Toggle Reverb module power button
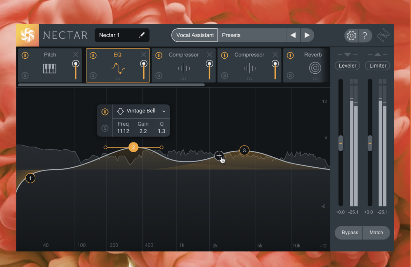The image size is (411, 267). 290,55
